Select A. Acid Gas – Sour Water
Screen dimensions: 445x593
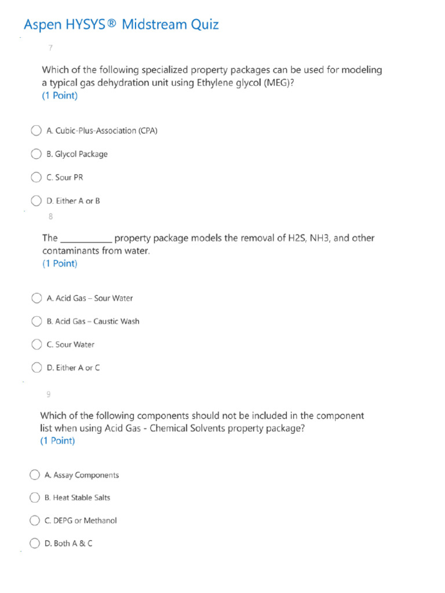click(x=37, y=298)
